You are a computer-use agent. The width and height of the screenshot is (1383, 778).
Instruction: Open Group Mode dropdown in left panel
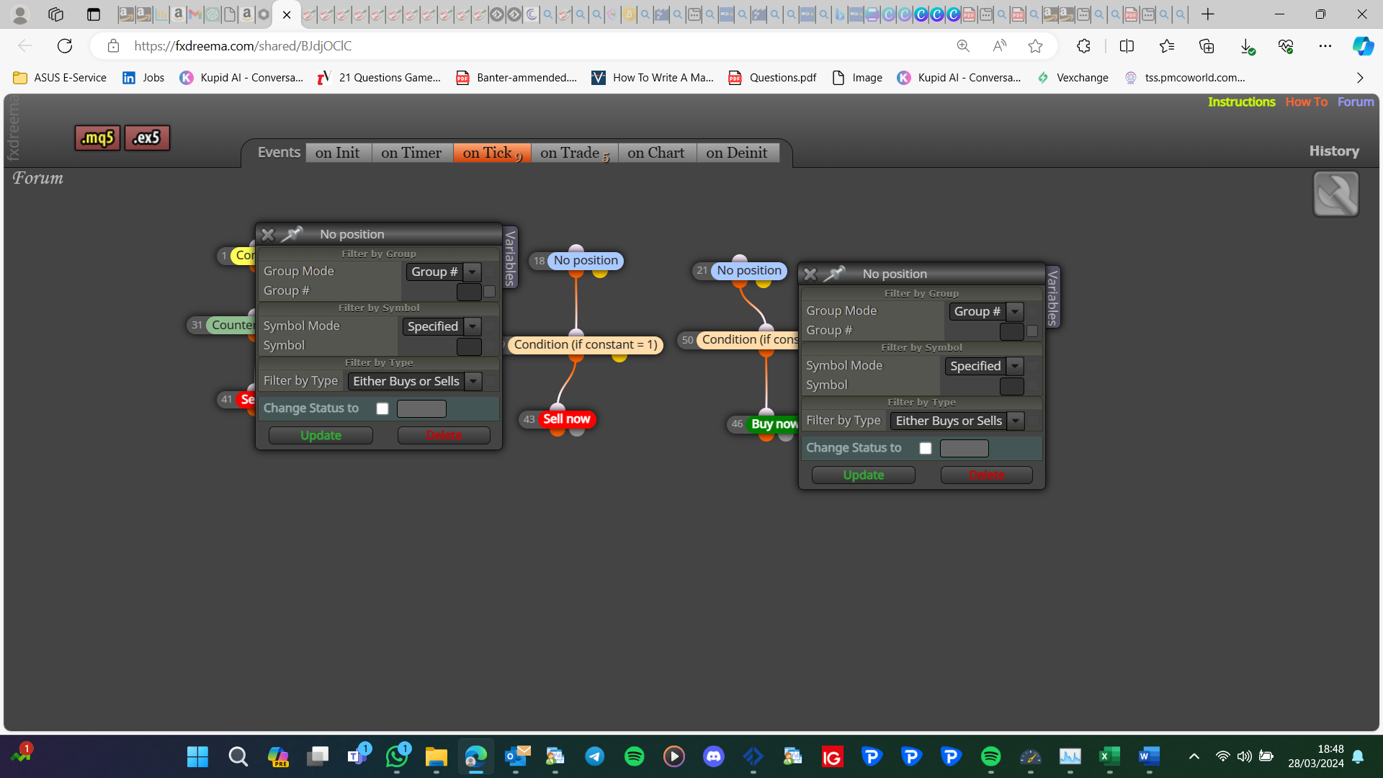point(444,272)
